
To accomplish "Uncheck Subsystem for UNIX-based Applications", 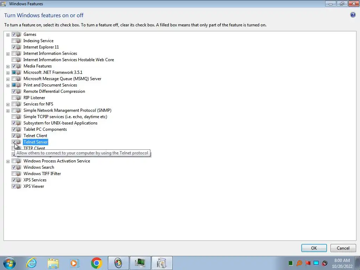I will 14,123.
